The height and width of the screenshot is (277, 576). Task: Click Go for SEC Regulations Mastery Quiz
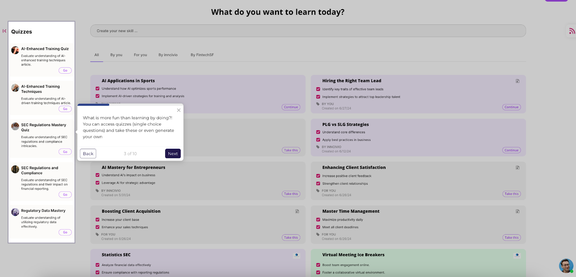tap(65, 152)
